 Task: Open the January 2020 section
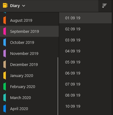coord(29,75)
